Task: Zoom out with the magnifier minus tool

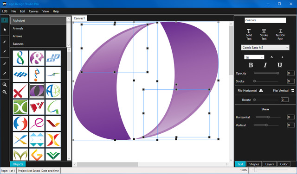Action: tap(5, 92)
